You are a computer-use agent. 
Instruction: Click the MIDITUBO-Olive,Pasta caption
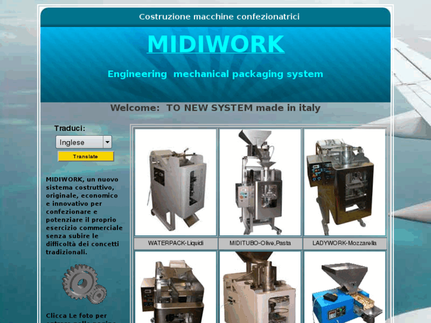(260, 243)
